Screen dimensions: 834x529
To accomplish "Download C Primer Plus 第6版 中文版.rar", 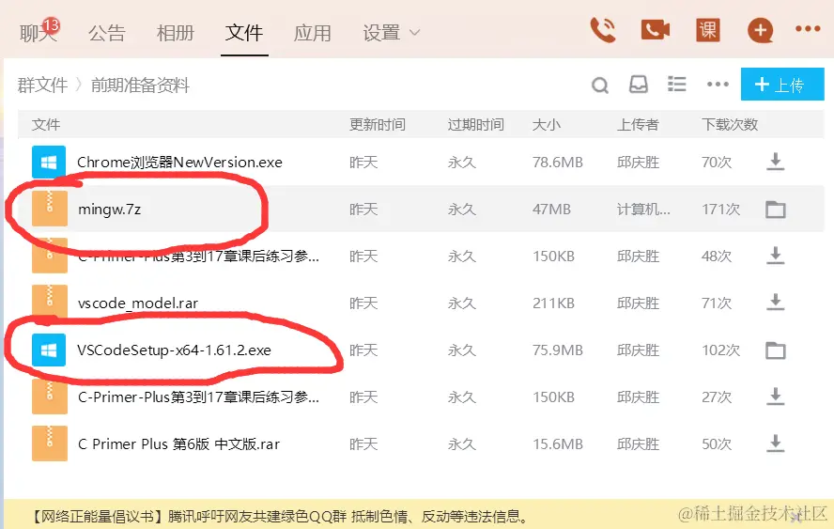I will [x=776, y=443].
